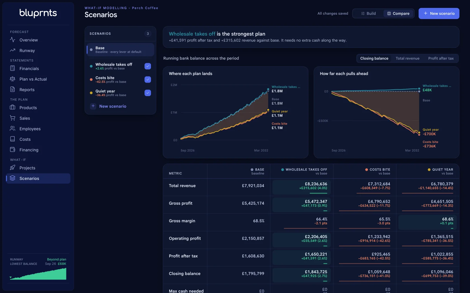
Task: Click the bluprnts logo
Action: click(38, 13)
